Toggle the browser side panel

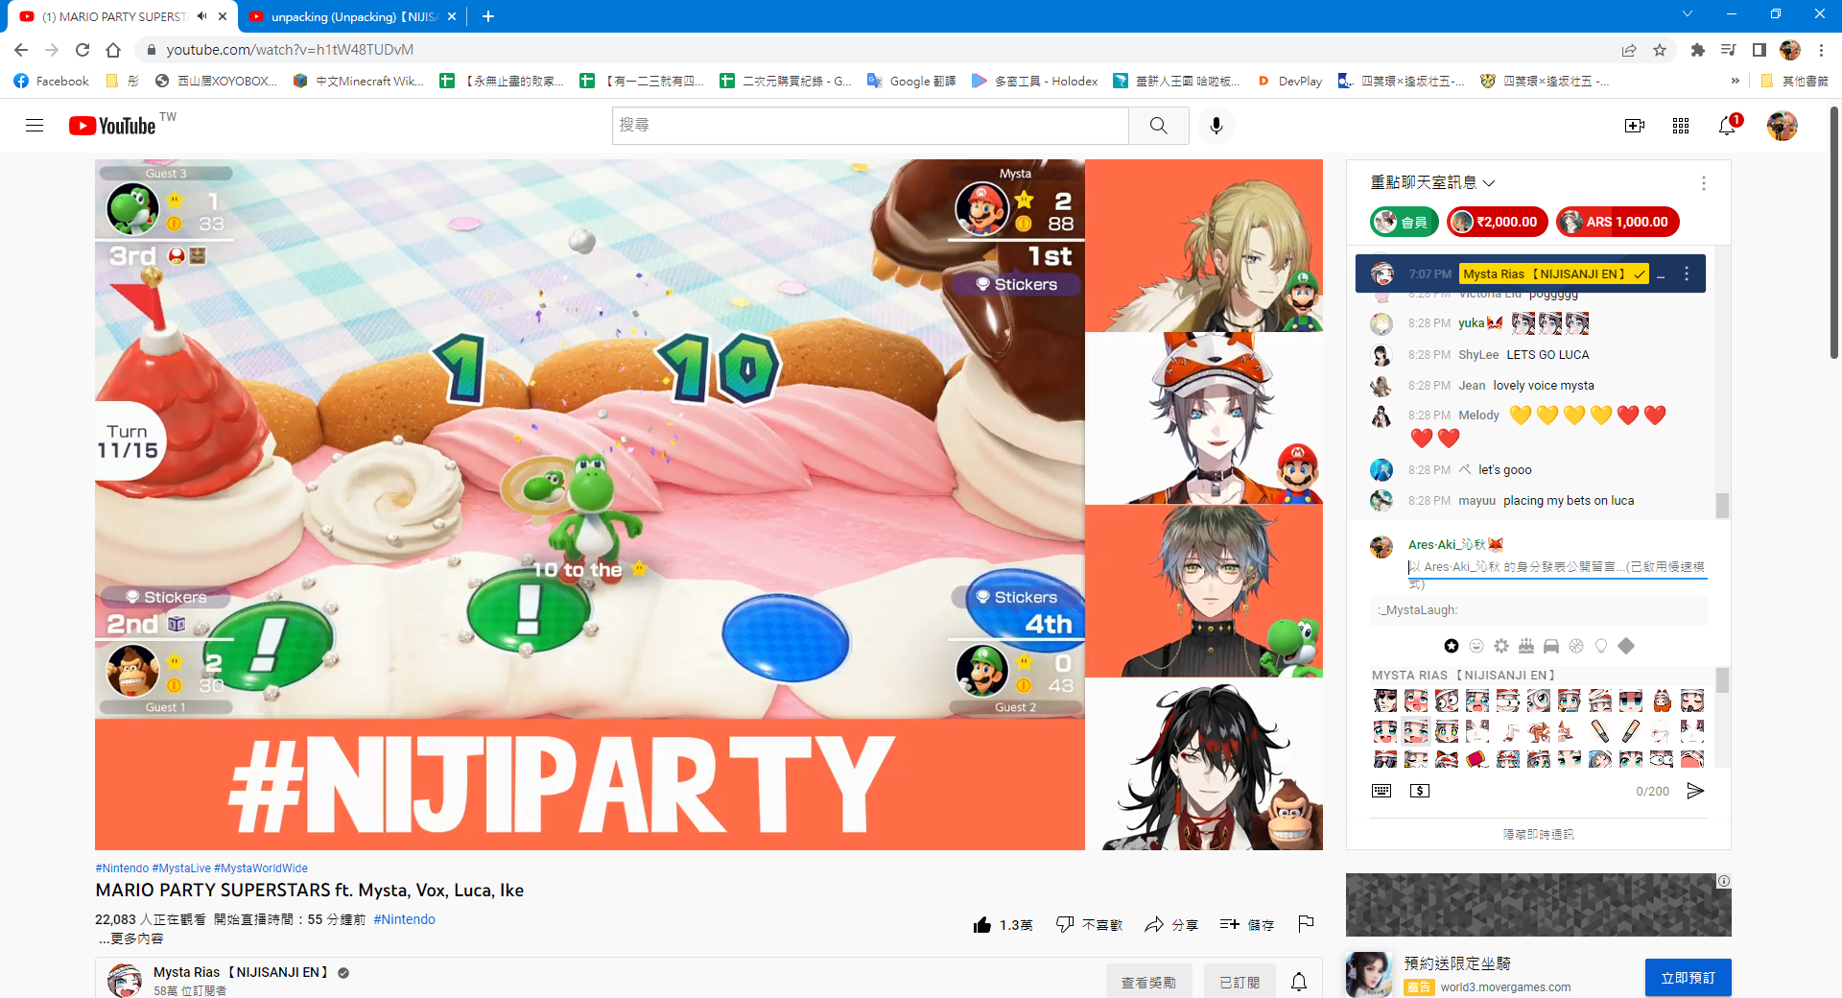(x=1759, y=50)
